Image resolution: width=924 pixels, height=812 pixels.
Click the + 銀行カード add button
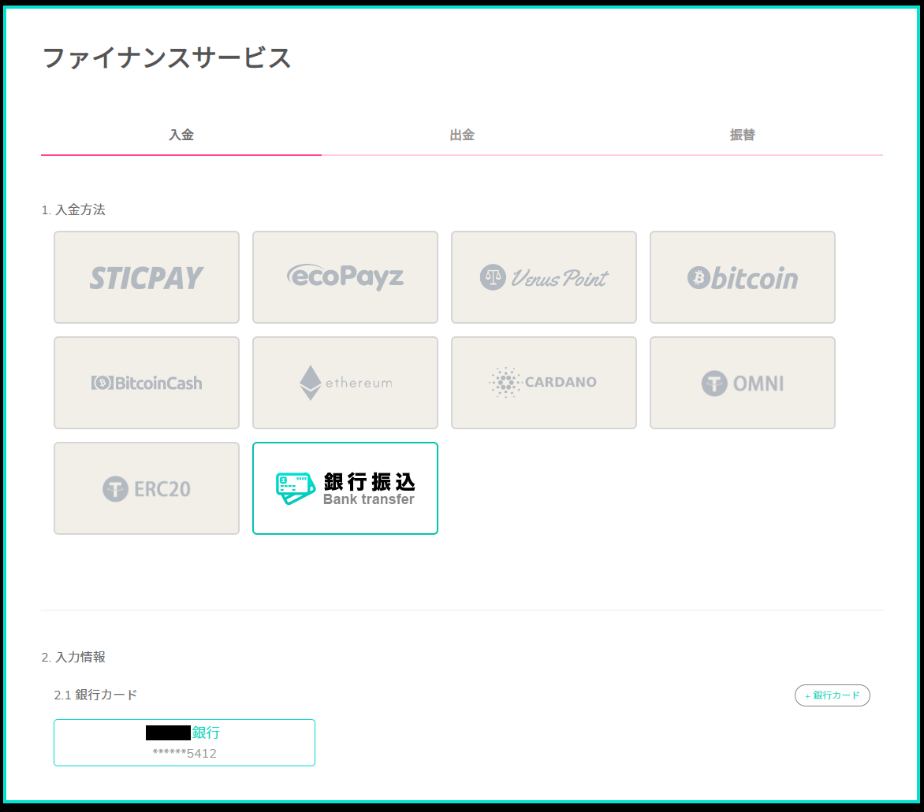coord(832,695)
